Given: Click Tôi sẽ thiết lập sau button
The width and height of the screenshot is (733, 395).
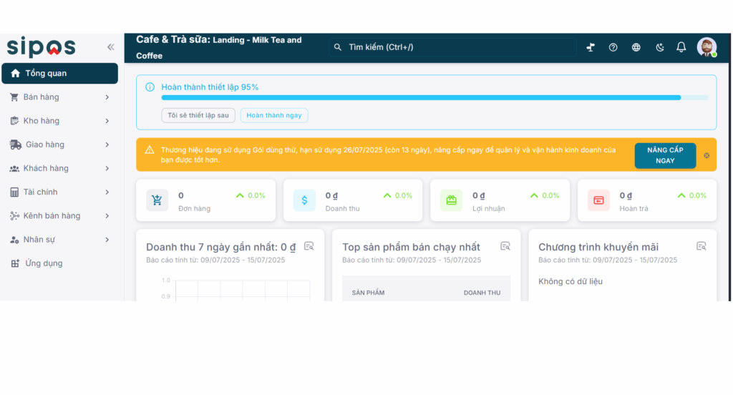Looking at the screenshot, I should pos(198,115).
